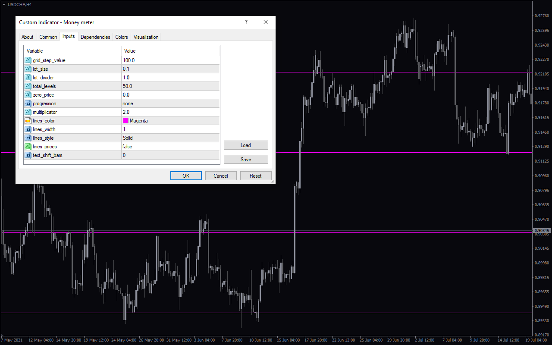Edit the lines_width value 1
This screenshot has width=552, height=345.
tap(170, 129)
